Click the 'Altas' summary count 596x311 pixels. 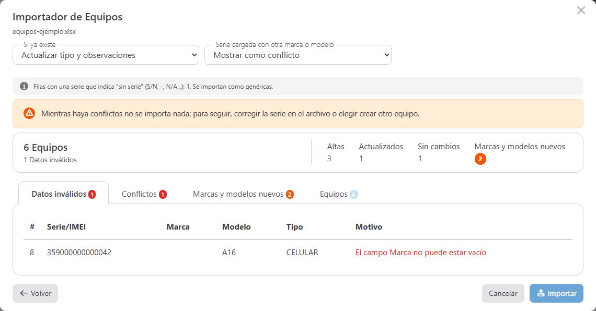tap(329, 159)
